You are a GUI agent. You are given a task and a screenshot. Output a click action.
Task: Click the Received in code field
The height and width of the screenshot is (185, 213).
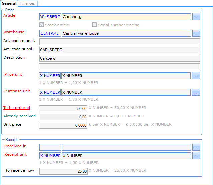(x=50, y=147)
